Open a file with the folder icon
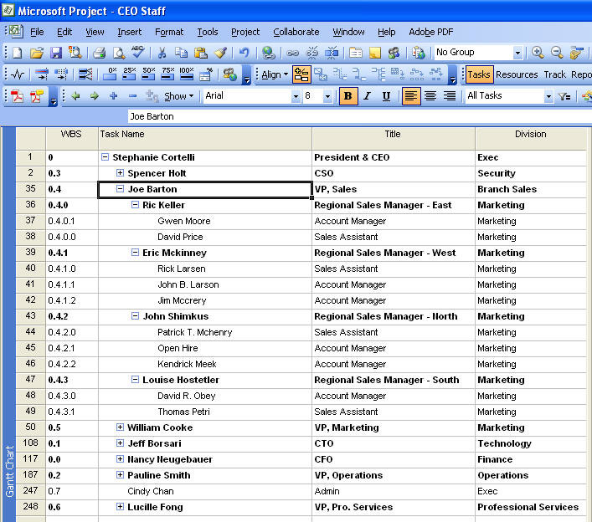The width and height of the screenshot is (592, 522). (x=37, y=53)
